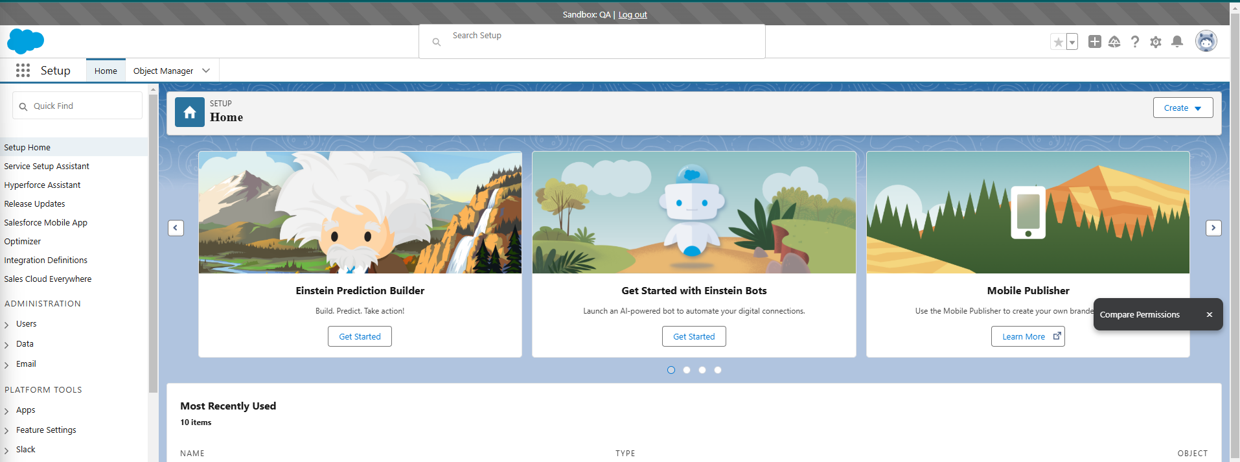Screen dimensions: 1240x462
Task: Expand the Data tree node
Action: coord(6,345)
